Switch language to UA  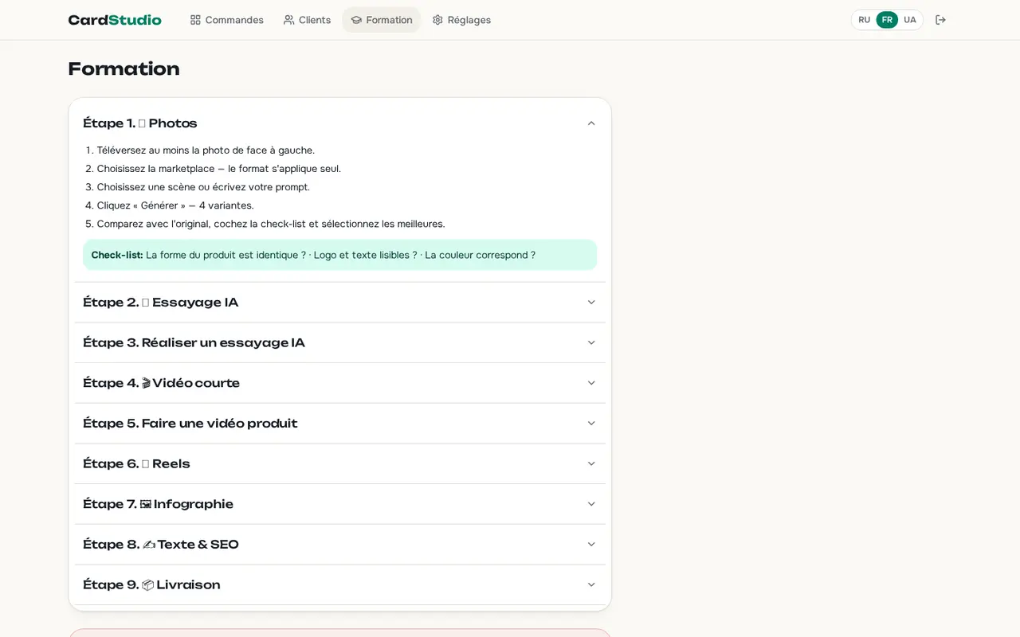pos(910,20)
